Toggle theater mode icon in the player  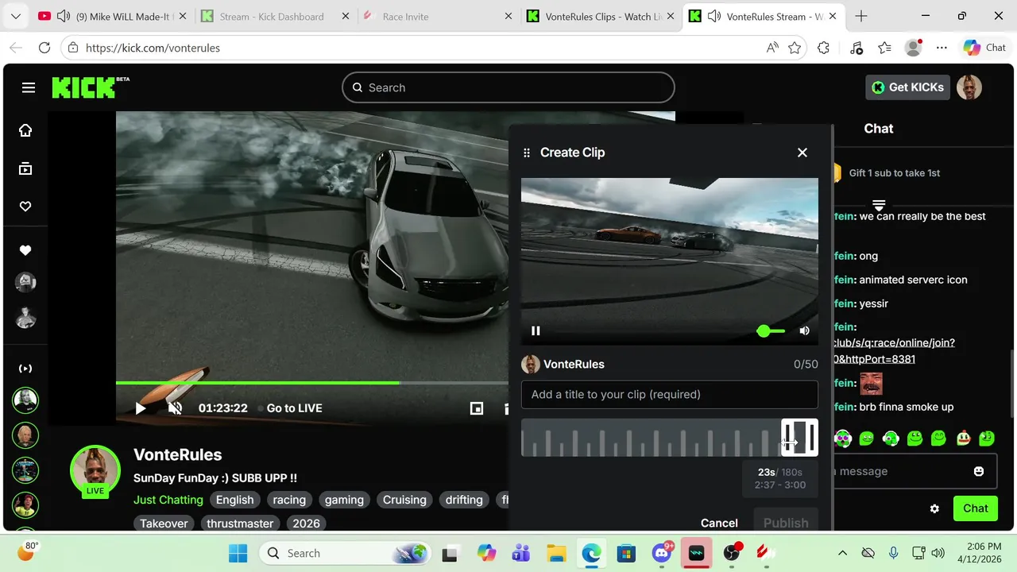click(477, 408)
